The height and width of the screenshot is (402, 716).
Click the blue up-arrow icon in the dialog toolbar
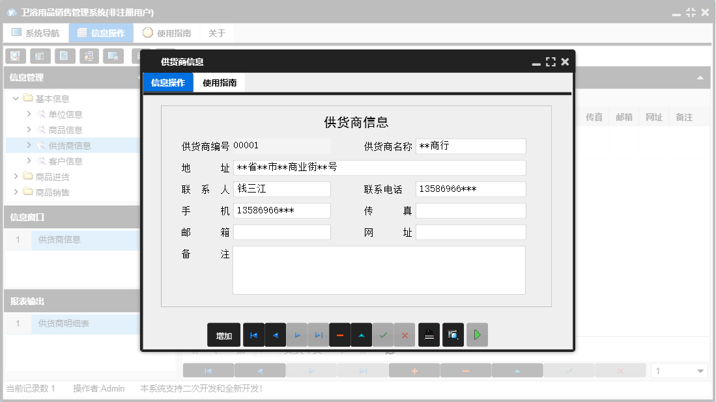tap(362, 334)
